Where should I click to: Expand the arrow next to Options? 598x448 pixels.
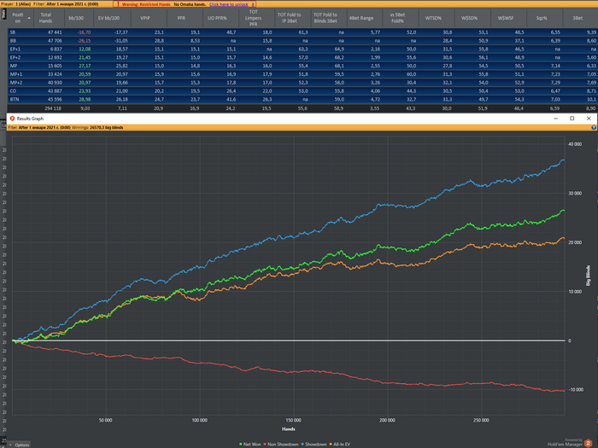10,445
